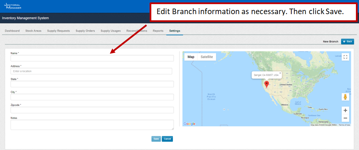Cancel the new branch form

coord(167,139)
